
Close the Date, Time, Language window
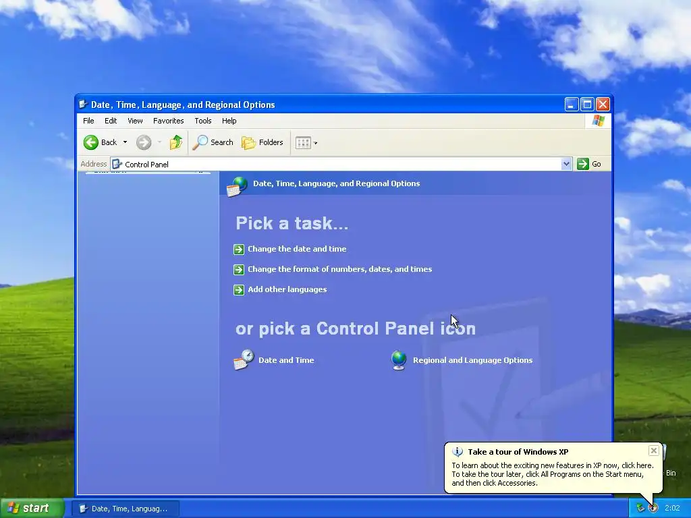(x=603, y=105)
